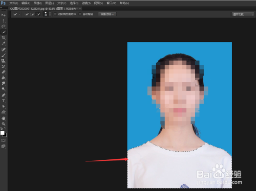Screen dimensions: 256x191
Task: Enable Auto-Enhance checkbox
Action: (80, 14)
